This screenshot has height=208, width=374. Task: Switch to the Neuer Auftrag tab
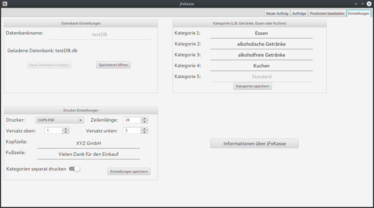pos(277,13)
